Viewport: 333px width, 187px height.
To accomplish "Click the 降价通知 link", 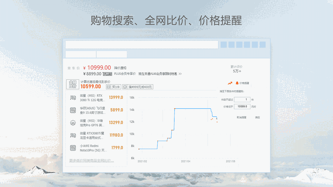I will click(x=120, y=68).
